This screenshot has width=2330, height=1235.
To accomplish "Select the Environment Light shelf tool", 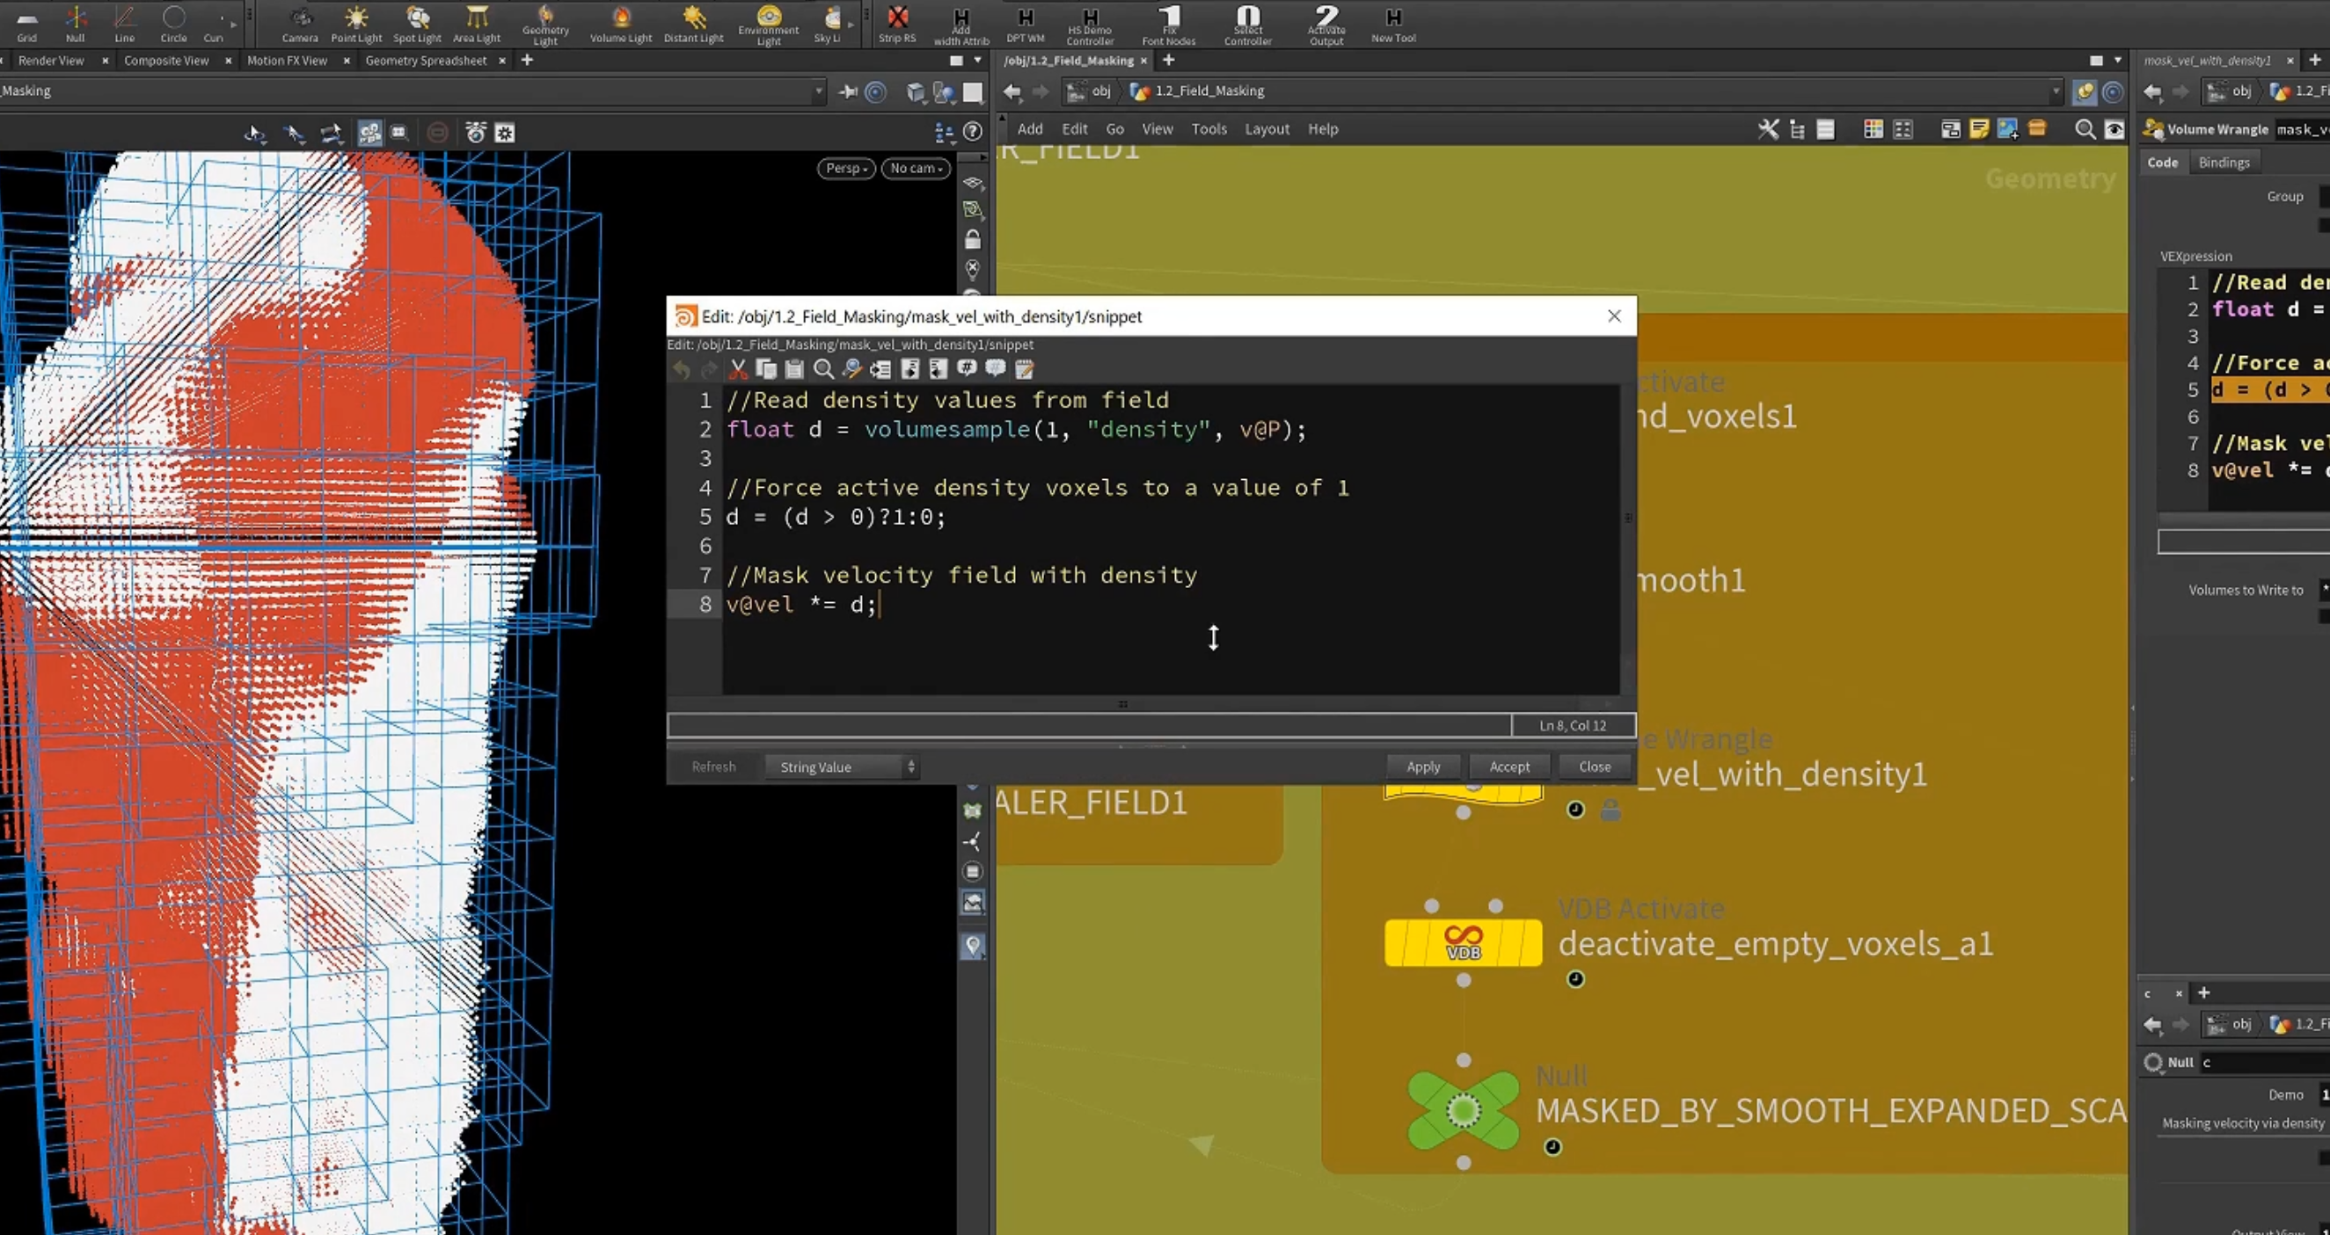I will [768, 25].
